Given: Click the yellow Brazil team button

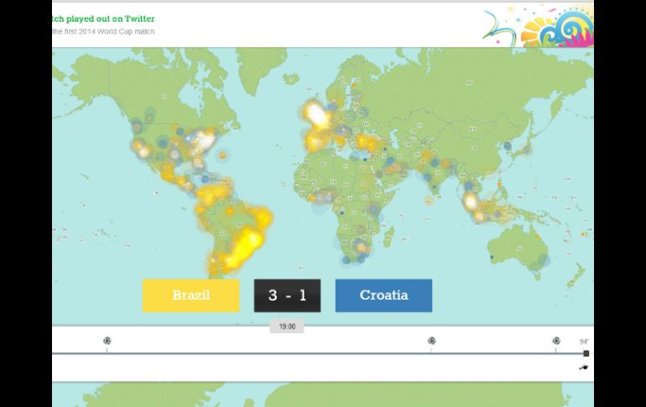Looking at the screenshot, I should click(190, 295).
